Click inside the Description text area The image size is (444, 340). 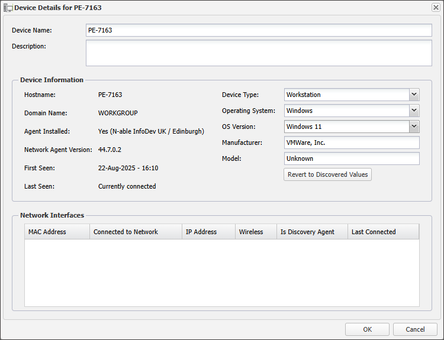[x=259, y=53]
